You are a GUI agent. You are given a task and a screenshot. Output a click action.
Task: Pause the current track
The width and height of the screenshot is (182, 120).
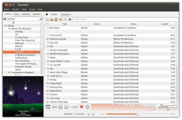pyautogui.click(x=60, y=107)
